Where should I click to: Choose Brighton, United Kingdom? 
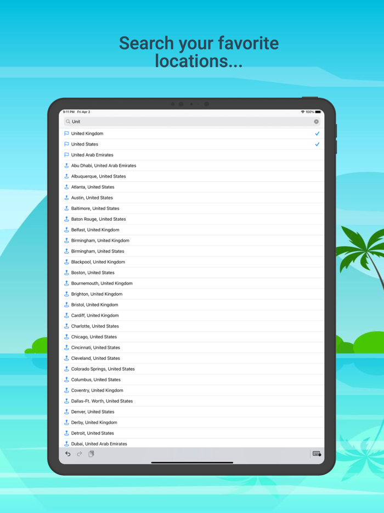tap(97, 294)
